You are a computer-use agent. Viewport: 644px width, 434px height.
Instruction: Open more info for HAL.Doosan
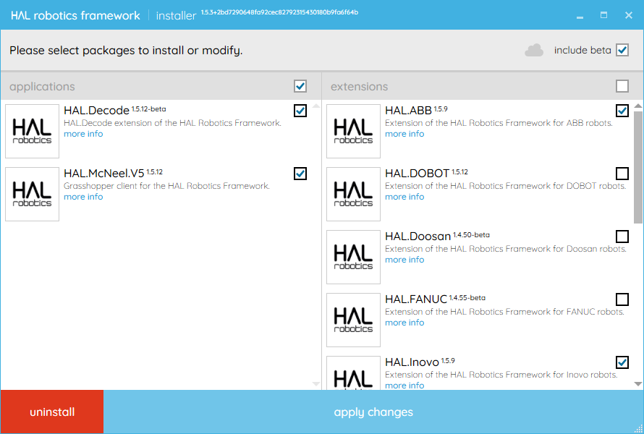[x=404, y=260]
